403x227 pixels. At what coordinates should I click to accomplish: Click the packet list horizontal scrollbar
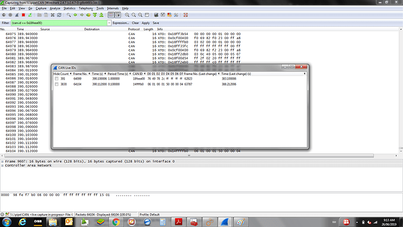[189, 156]
